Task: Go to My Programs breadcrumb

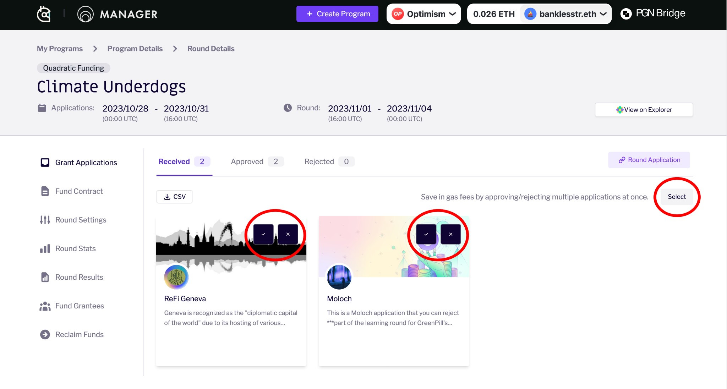Action: [x=60, y=49]
